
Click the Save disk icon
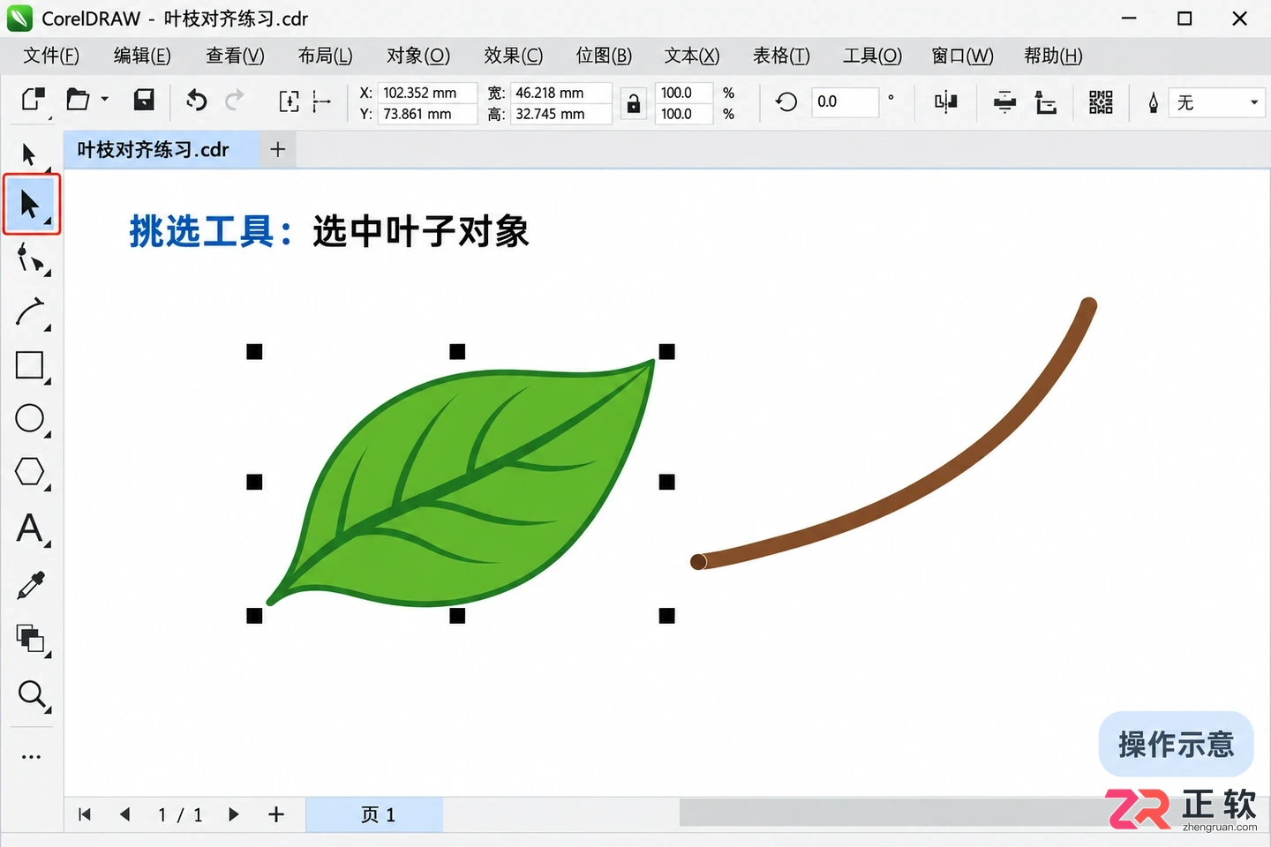(144, 100)
